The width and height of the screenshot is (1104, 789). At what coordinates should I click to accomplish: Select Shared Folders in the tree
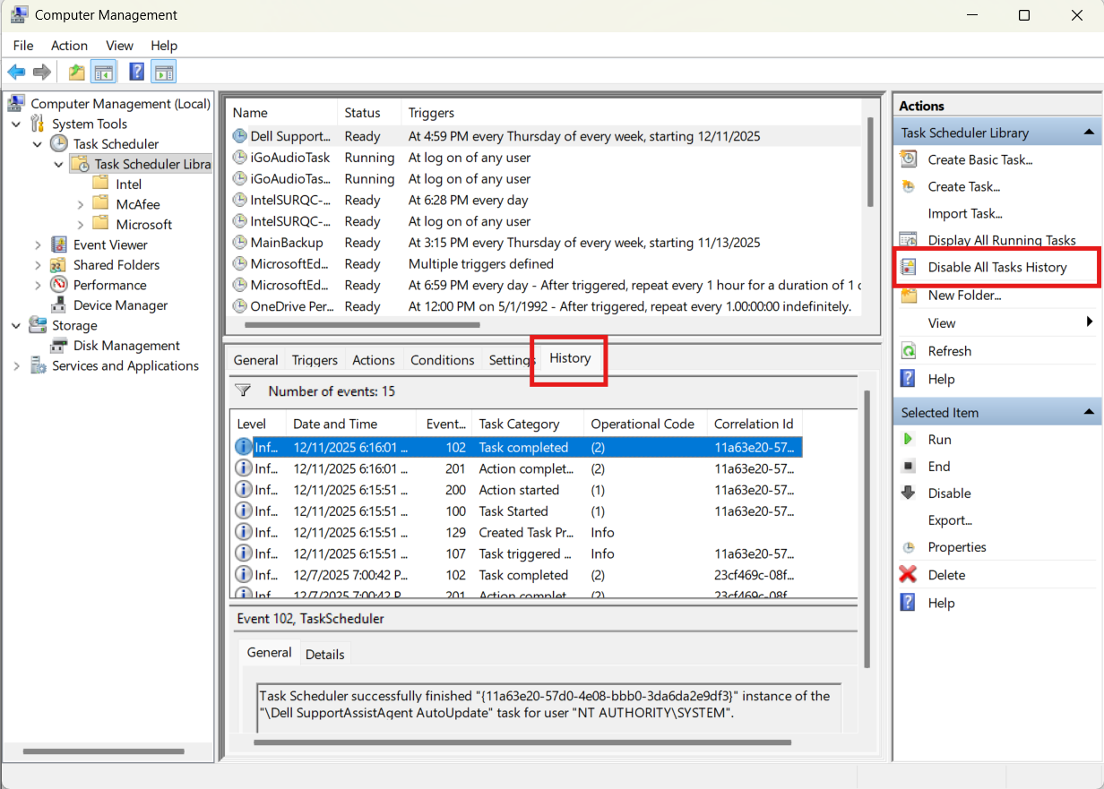pos(116,265)
